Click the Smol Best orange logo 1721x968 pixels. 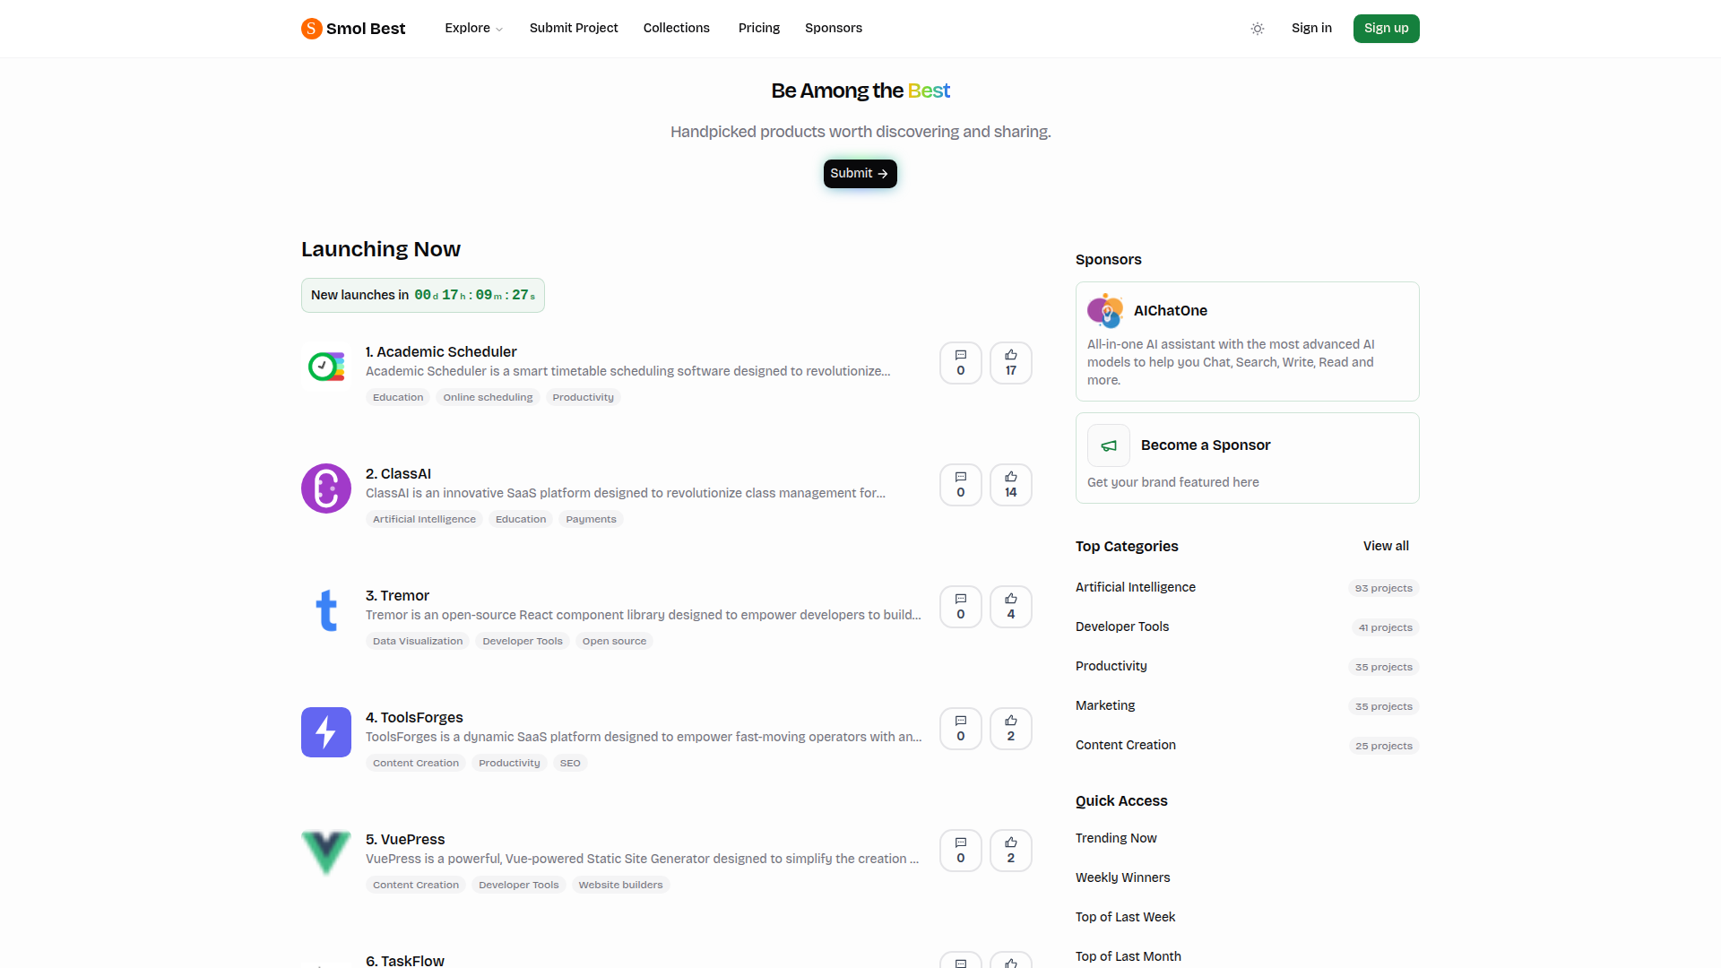[x=311, y=29]
